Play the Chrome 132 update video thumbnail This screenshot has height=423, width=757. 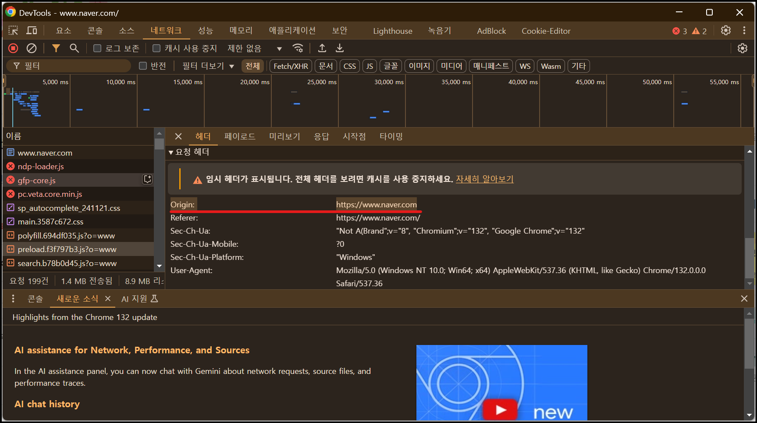pos(500,409)
